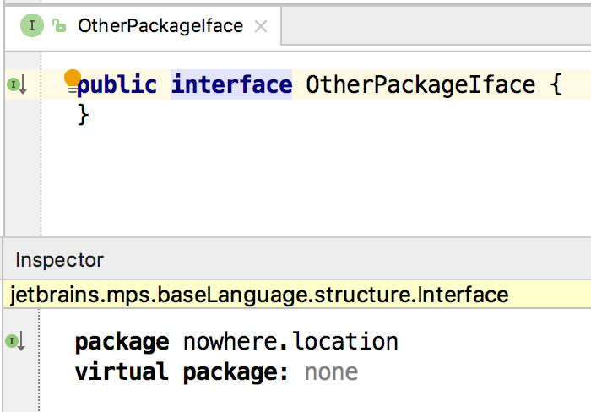Close the OtherPackageIface tab
591x412 pixels.
tap(261, 26)
